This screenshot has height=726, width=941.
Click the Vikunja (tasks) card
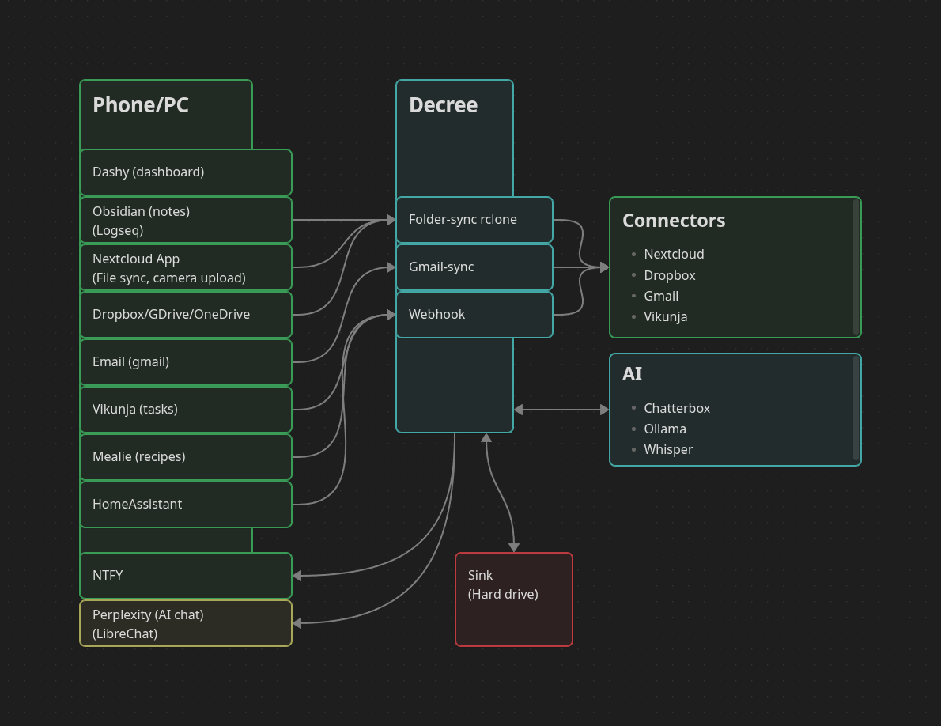(x=185, y=410)
